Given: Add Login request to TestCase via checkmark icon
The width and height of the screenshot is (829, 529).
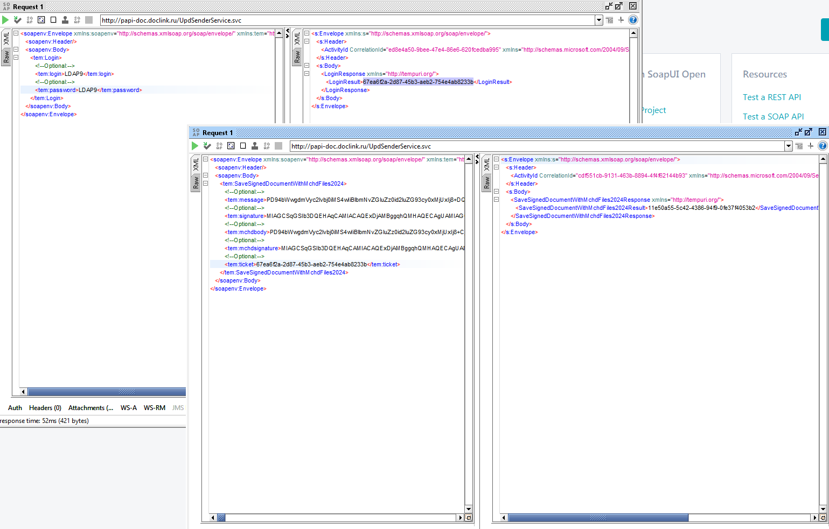Looking at the screenshot, I should [18, 20].
